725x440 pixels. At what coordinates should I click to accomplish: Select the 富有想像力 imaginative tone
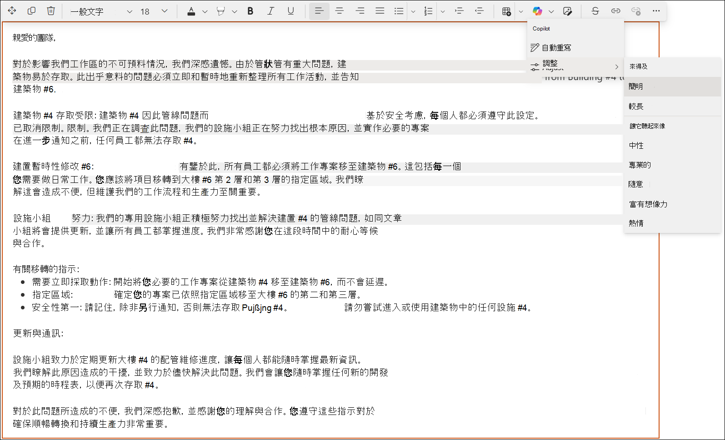tap(672, 204)
